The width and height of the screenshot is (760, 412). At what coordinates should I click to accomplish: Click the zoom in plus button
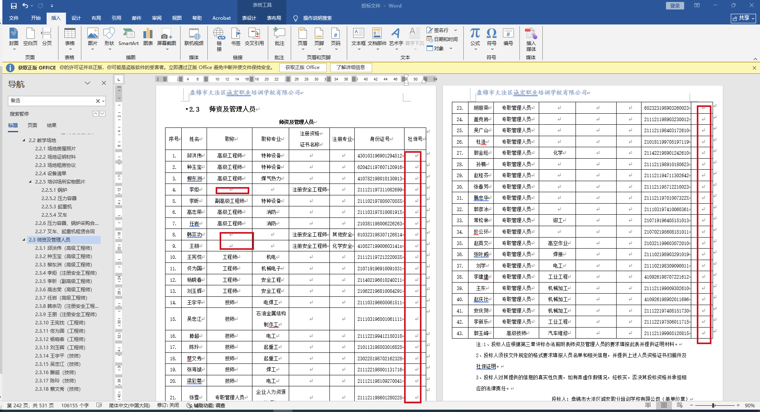pos(738,405)
